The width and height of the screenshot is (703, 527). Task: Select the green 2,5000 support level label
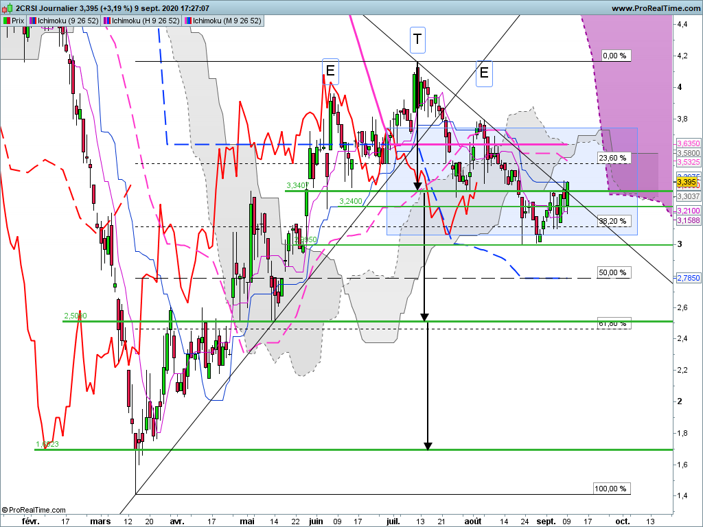coord(76,316)
